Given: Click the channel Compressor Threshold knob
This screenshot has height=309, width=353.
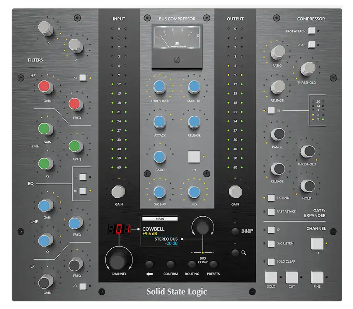Looking at the screenshot, I should pyautogui.click(x=308, y=69).
